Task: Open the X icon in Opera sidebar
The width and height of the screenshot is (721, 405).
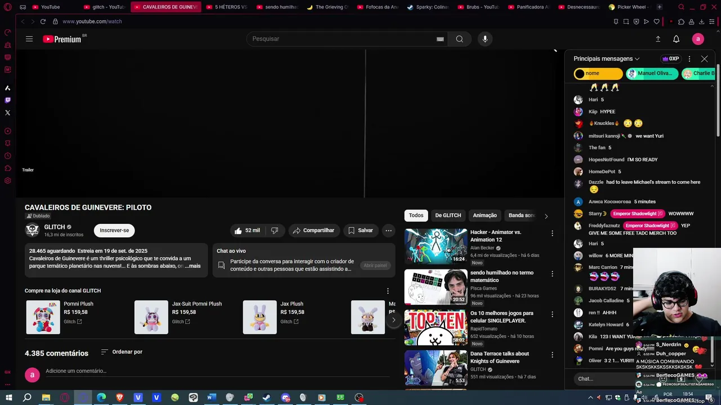Action: (7, 112)
